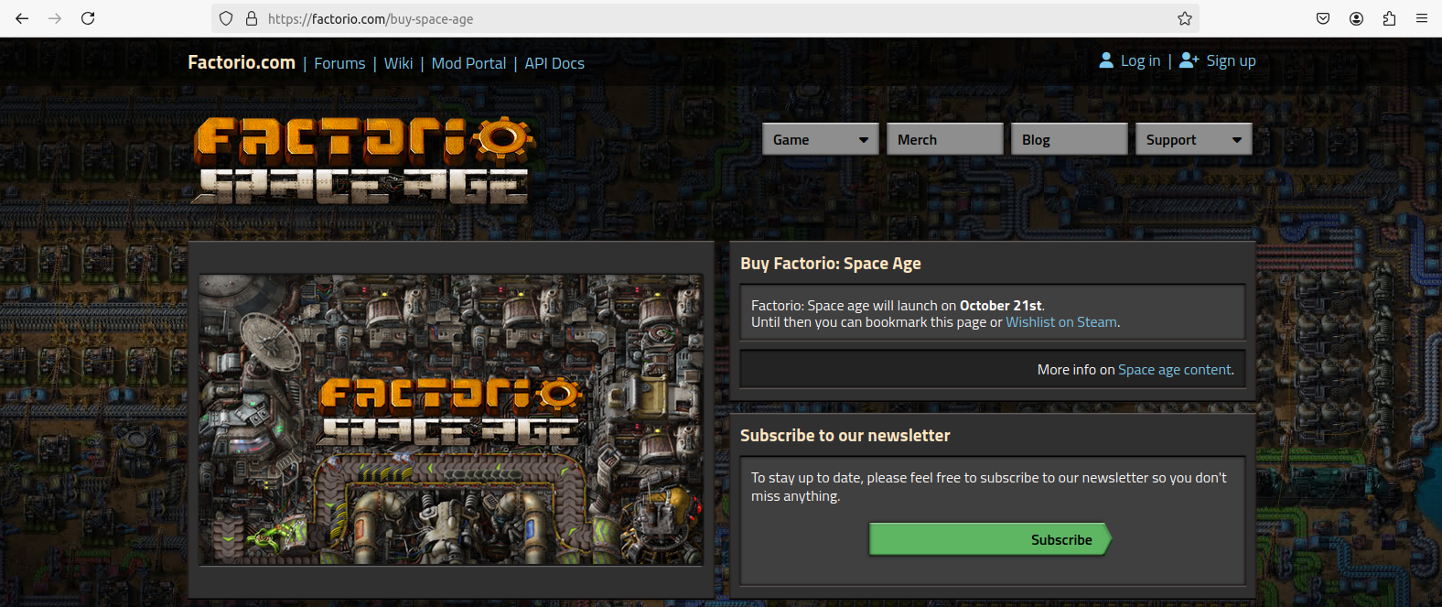Click the 'October 21st' launch date text

click(1001, 306)
